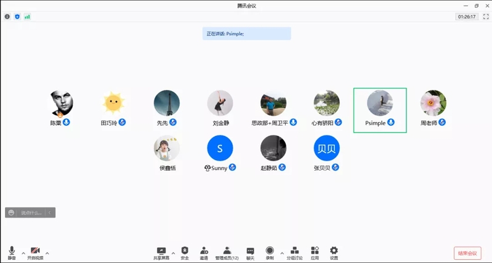
Task: Open 分组讨论 breakout rooms
Action: coord(294,253)
